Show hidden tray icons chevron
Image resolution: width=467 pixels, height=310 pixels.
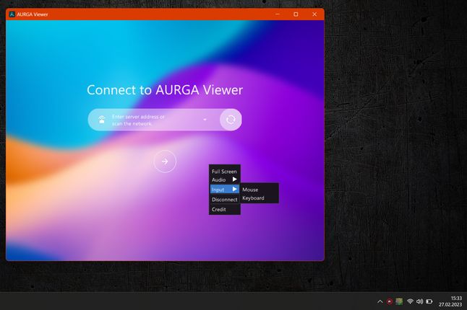(380, 301)
